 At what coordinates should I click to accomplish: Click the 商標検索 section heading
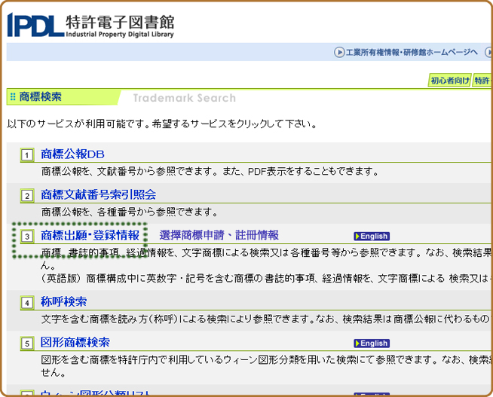click(x=41, y=96)
